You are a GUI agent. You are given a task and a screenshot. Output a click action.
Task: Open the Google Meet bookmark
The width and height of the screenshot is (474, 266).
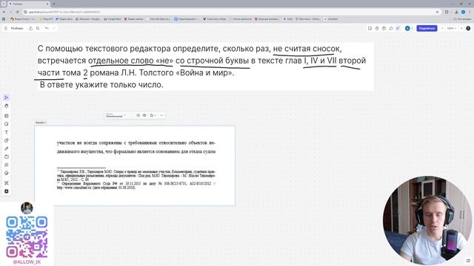(x=113, y=19)
